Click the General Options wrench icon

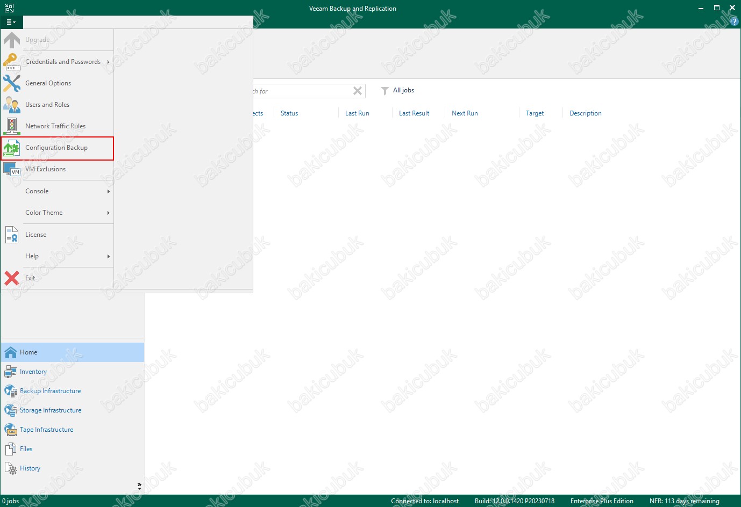click(12, 83)
